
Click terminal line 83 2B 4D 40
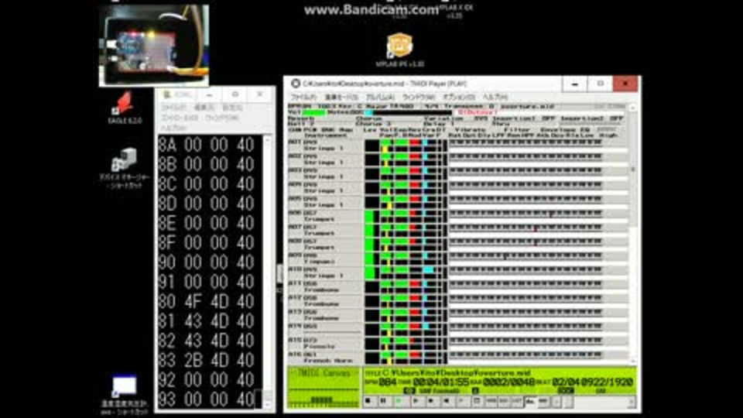coord(206,361)
